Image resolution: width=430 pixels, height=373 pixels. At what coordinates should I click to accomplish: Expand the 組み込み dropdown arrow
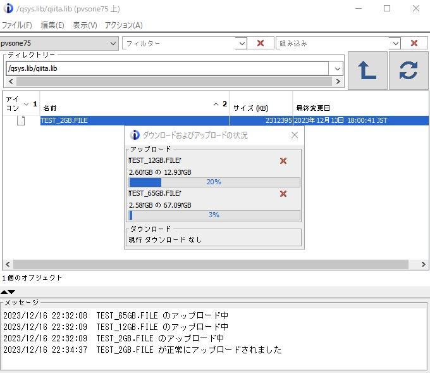(x=395, y=44)
